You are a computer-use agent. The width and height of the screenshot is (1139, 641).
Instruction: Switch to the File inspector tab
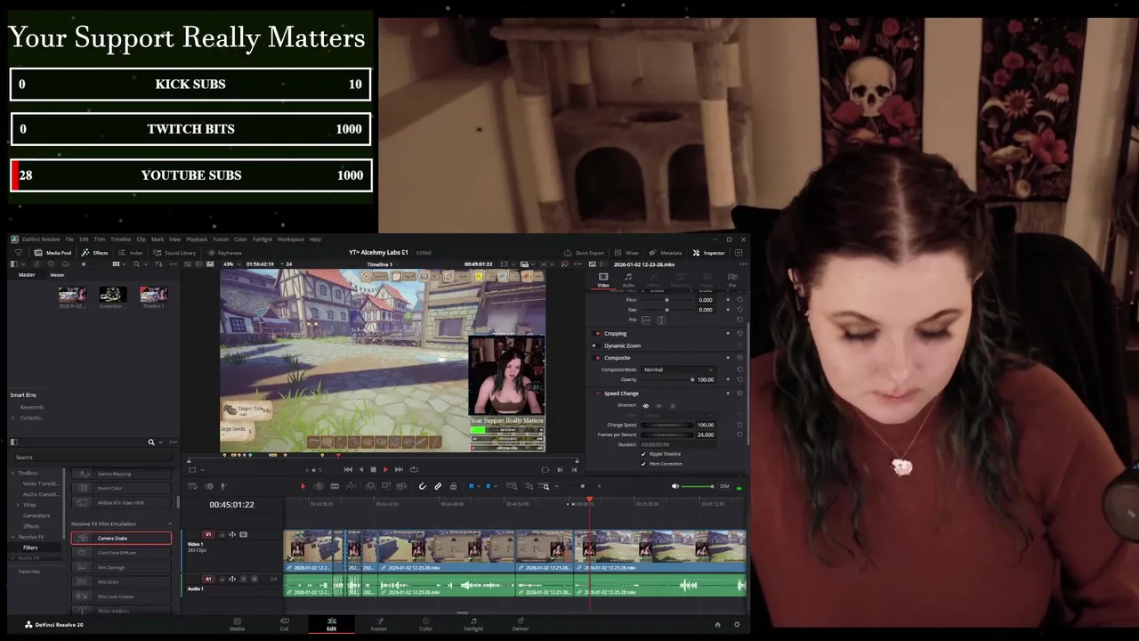732,280
